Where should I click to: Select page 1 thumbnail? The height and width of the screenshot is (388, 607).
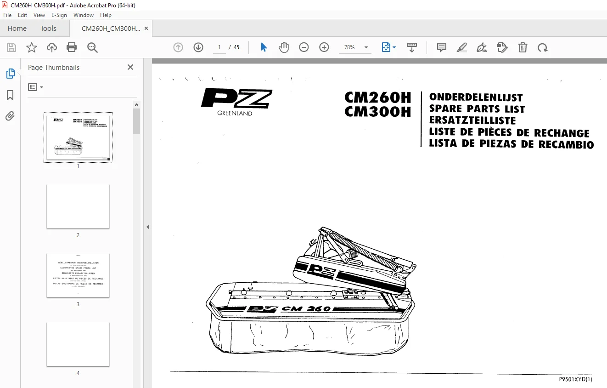pos(78,137)
